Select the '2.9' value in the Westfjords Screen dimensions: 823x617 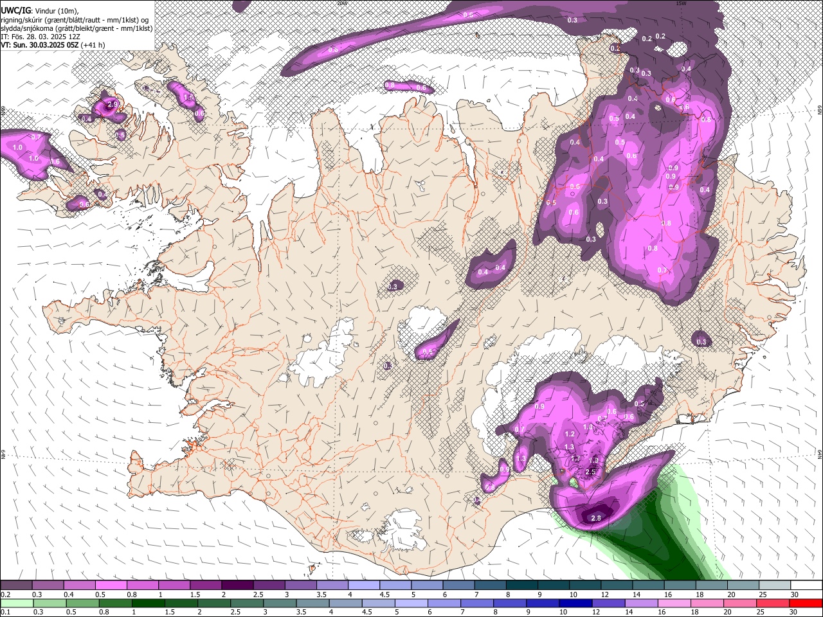point(113,104)
